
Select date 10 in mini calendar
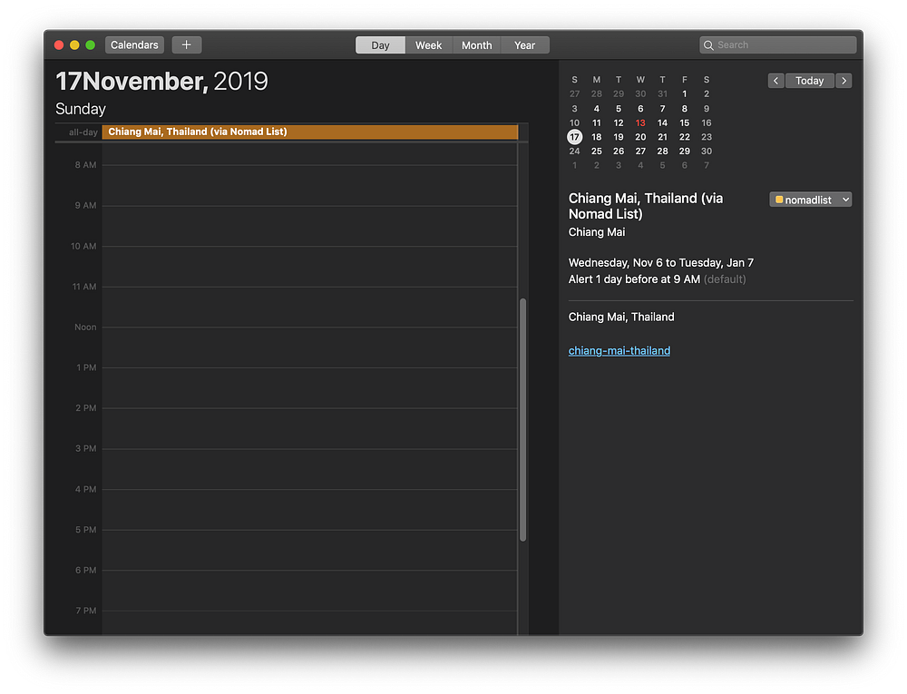click(x=574, y=123)
